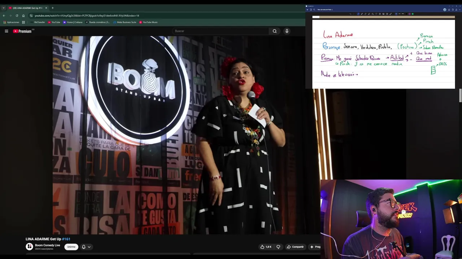Open a new browser tab
The image size is (462, 259).
tap(52, 8)
